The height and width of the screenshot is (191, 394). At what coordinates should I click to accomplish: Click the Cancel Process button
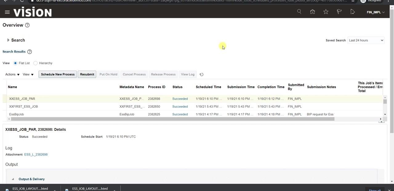point(134,74)
